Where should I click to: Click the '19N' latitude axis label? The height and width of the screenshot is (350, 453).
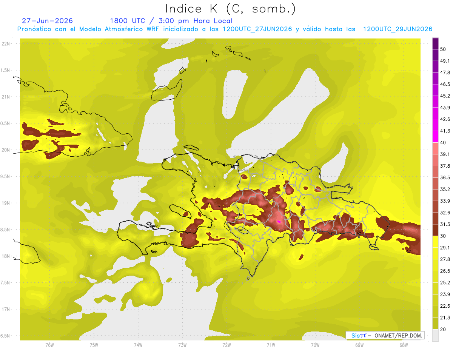click(x=5, y=203)
